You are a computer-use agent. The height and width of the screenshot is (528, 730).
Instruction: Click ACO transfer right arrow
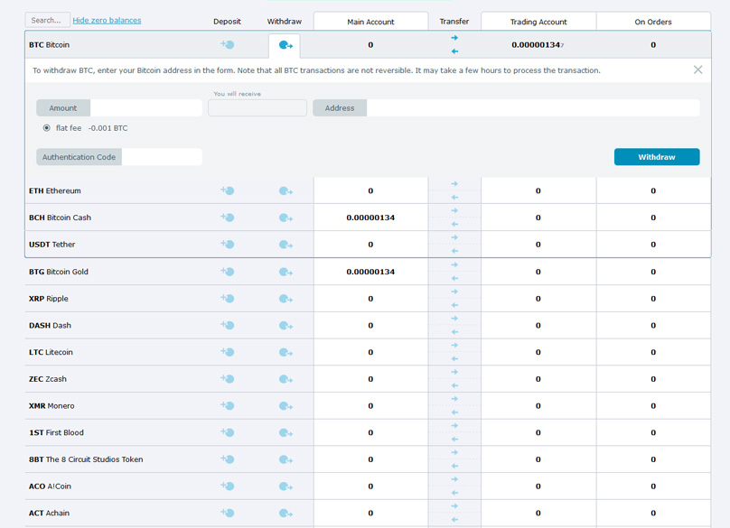(x=454, y=479)
